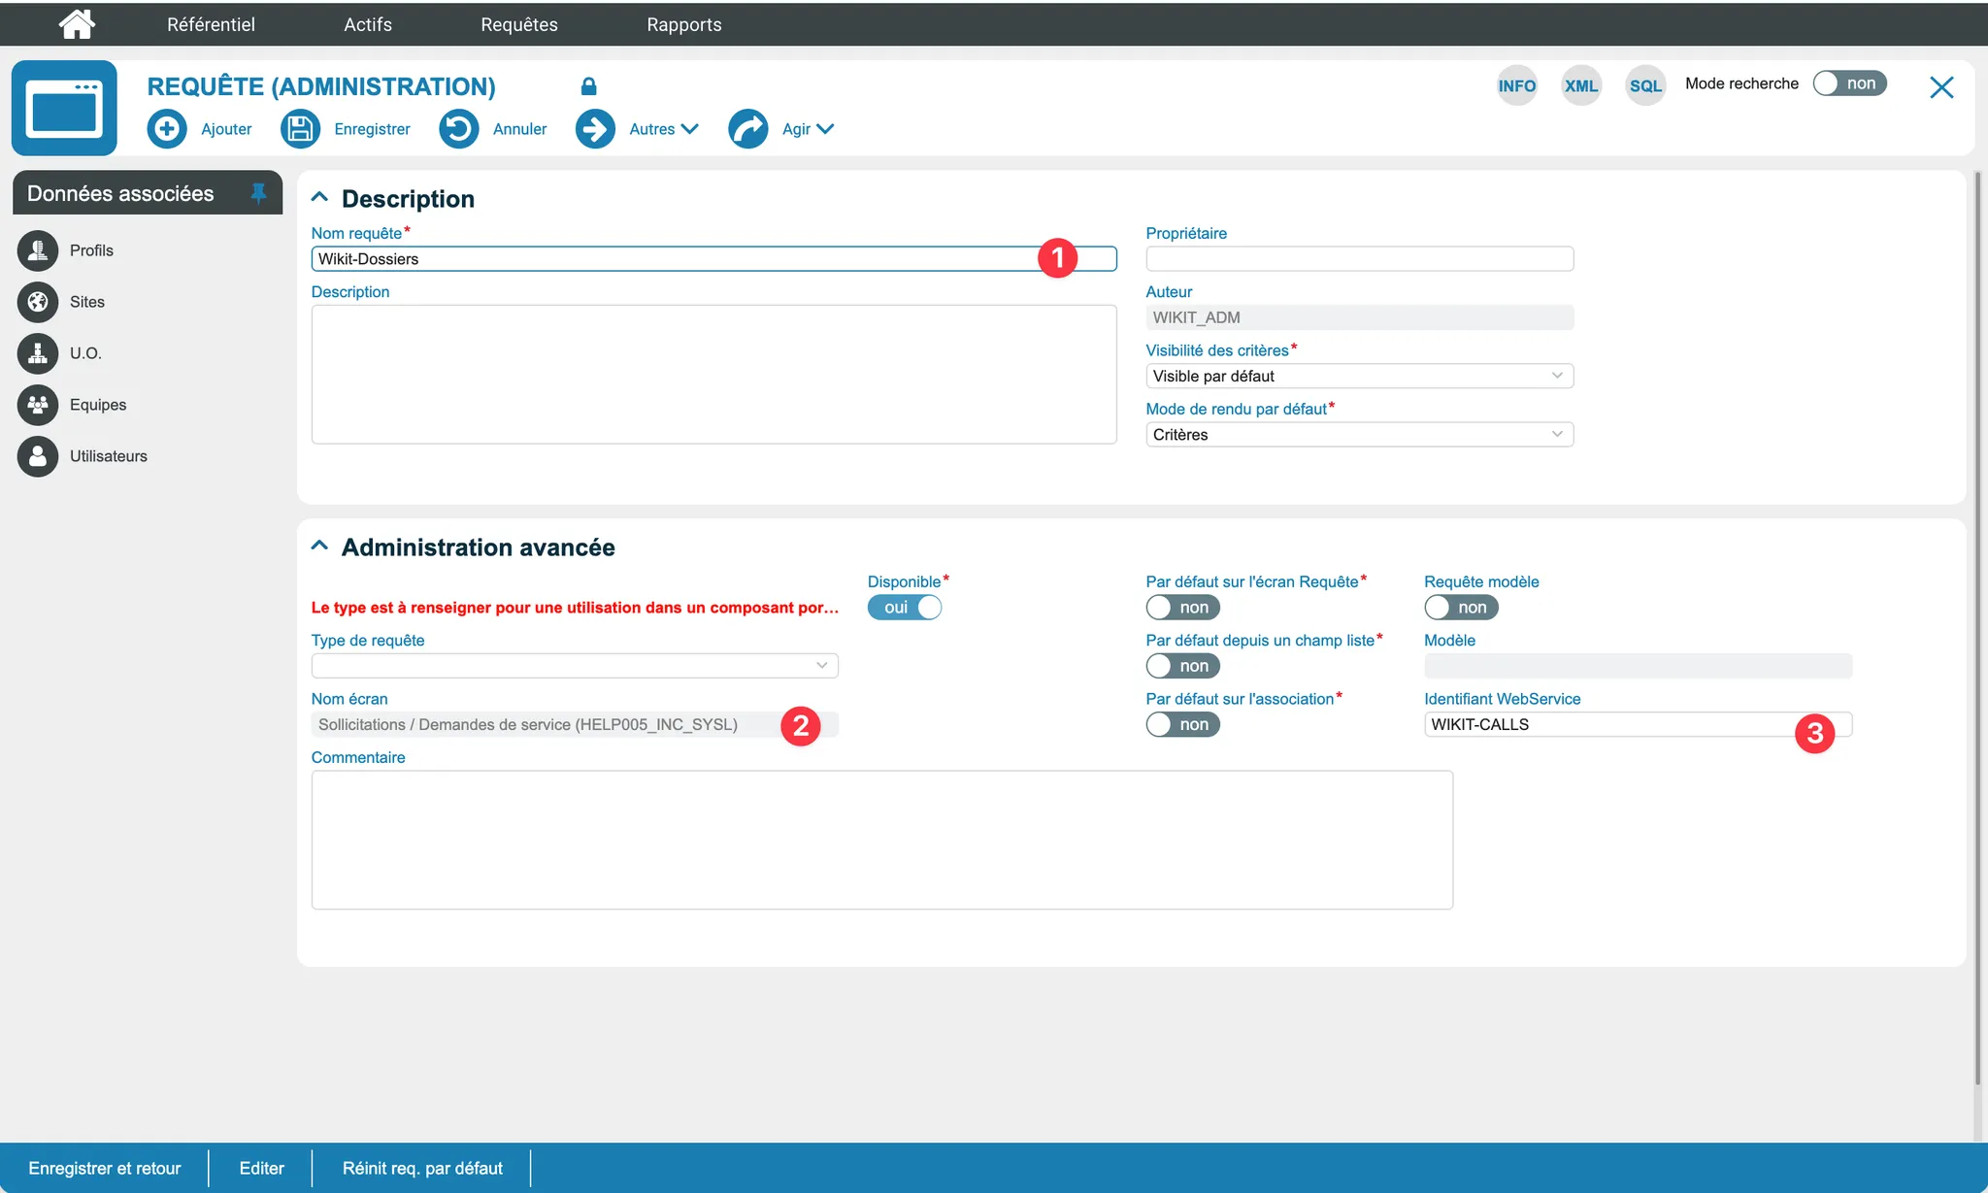Image resolution: width=1988 pixels, height=1193 pixels.
Task: Open the Requêtes menu
Action: coord(518,24)
